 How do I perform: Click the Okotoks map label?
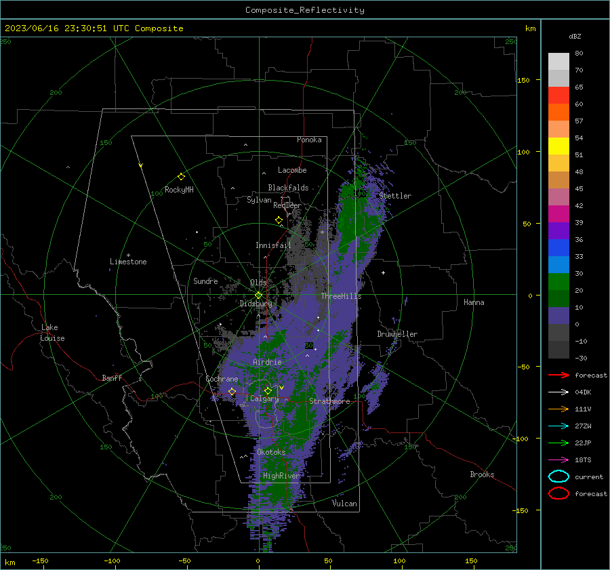click(271, 452)
